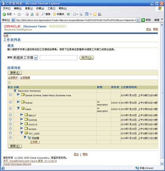Click the vertical scrollbar down arrow
This screenshot has width=165, height=171.
(x=162, y=164)
